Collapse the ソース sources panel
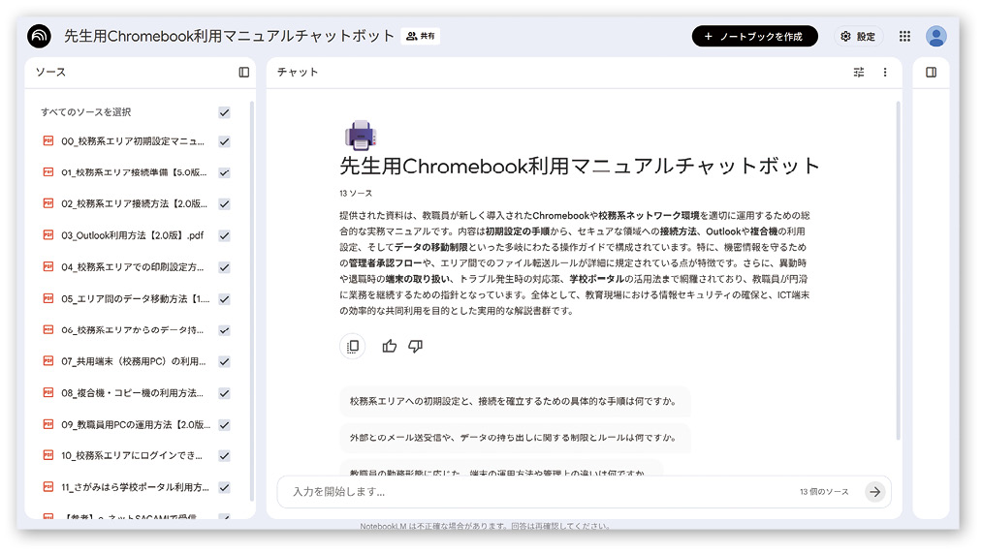983x553 pixels. [x=244, y=73]
